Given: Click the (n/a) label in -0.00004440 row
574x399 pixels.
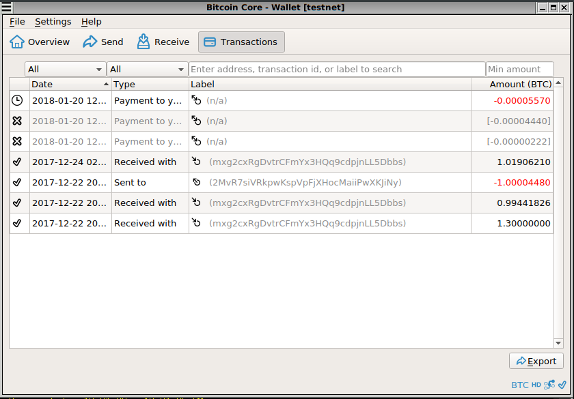Looking at the screenshot, I should pos(217,121).
